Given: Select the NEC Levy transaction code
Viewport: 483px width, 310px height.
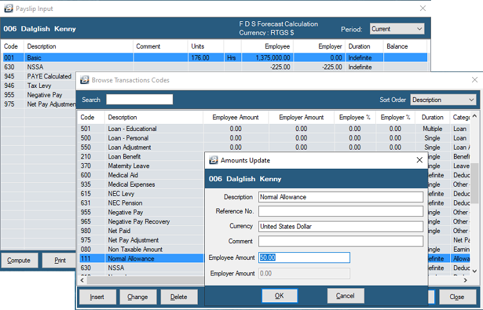Looking at the screenshot, I should 142,194.
